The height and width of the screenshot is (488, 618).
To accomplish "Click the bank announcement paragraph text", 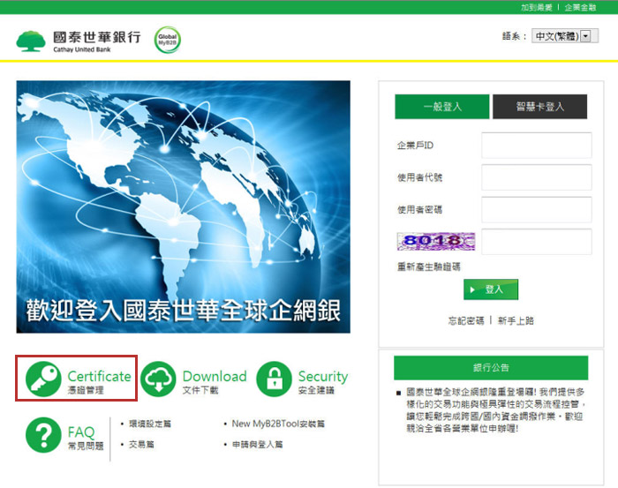I will point(496,410).
